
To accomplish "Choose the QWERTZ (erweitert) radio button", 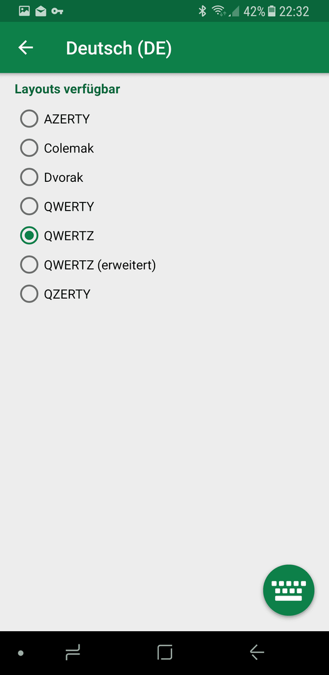I will point(29,265).
